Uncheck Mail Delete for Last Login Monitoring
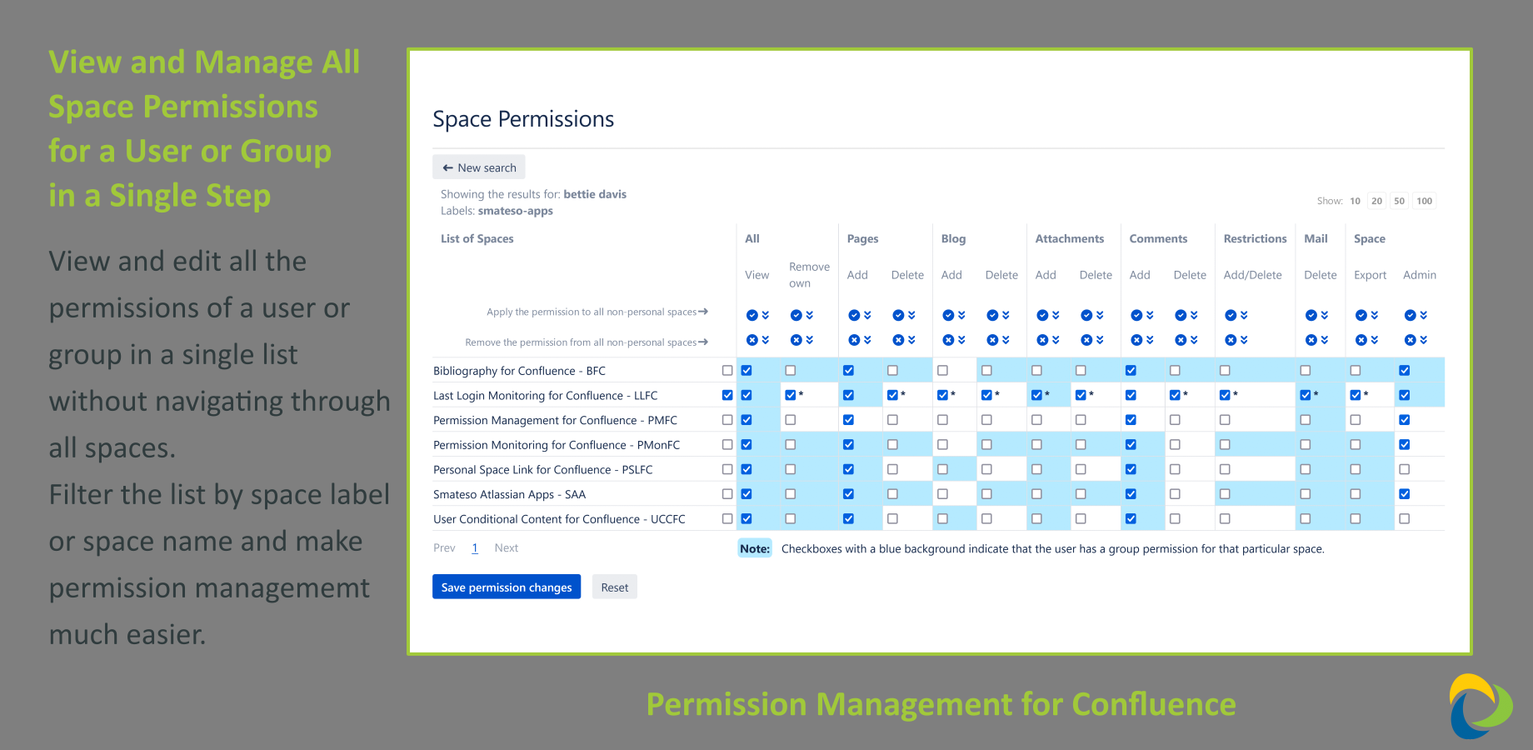The width and height of the screenshot is (1533, 750). coord(1306,395)
